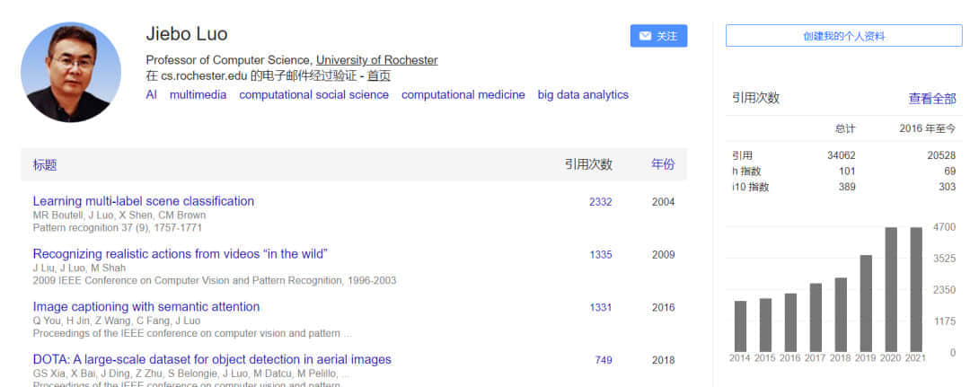Click the i10-index total value 389

[x=847, y=187]
